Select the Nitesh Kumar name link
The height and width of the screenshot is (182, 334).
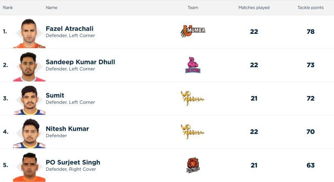(67, 129)
